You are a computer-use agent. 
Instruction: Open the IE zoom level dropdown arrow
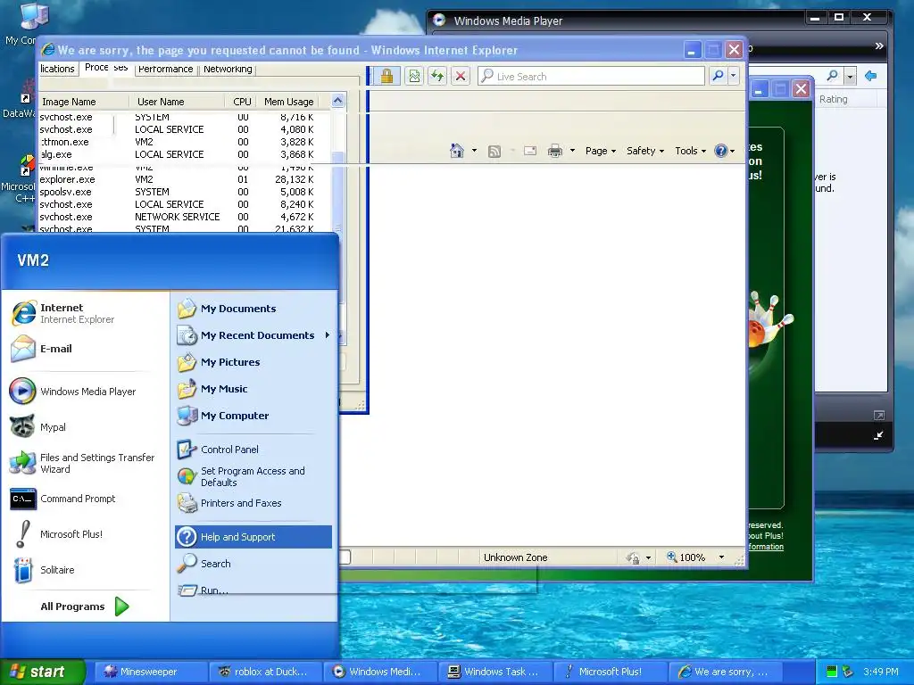721,557
